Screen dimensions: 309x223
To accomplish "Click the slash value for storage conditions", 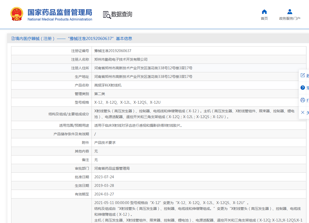I will point(95,134).
